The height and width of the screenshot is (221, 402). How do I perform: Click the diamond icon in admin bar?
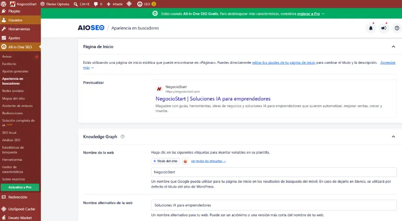coord(129,4)
